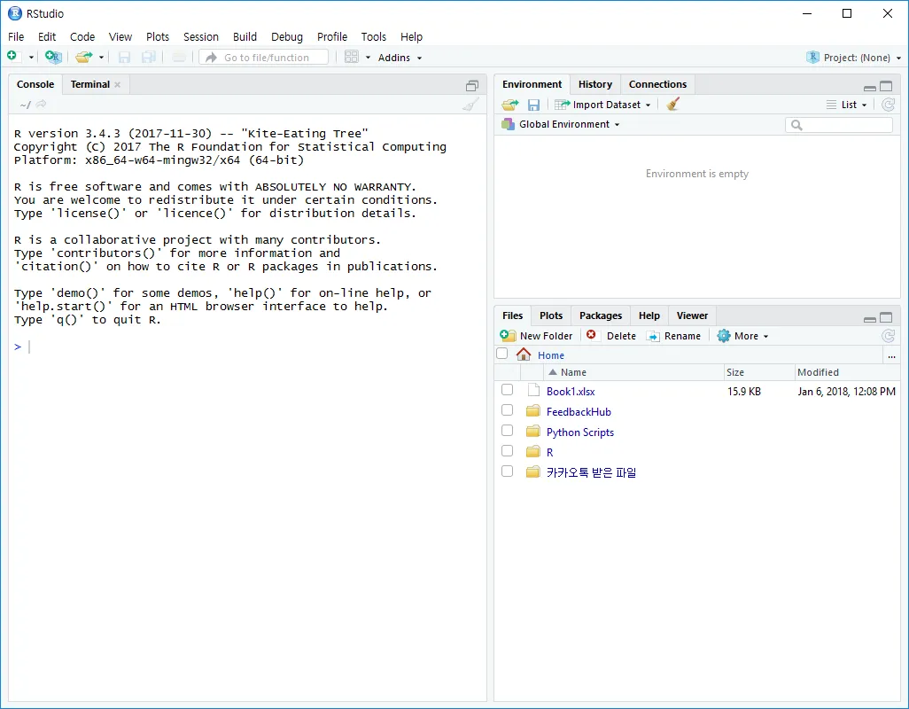Click the Load workspace folder icon
Image resolution: width=909 pixels, height=709 pixels.
pos(510,105)
